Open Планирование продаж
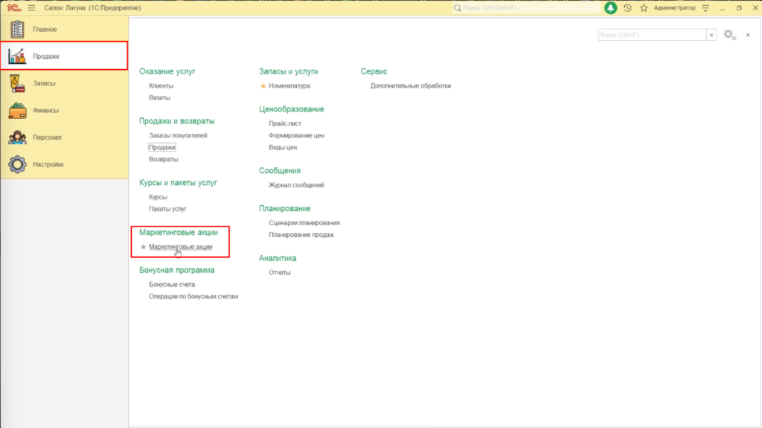Screen dimensions: 762x428 coord(301,234)
